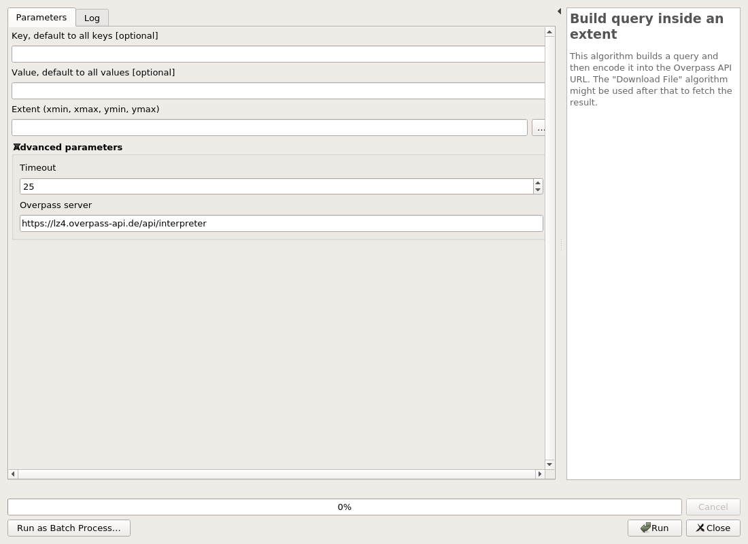Screen dimensions: 748x544
Task: Click the Key input field
Action: pyautogui.click(x=278, y=54)
